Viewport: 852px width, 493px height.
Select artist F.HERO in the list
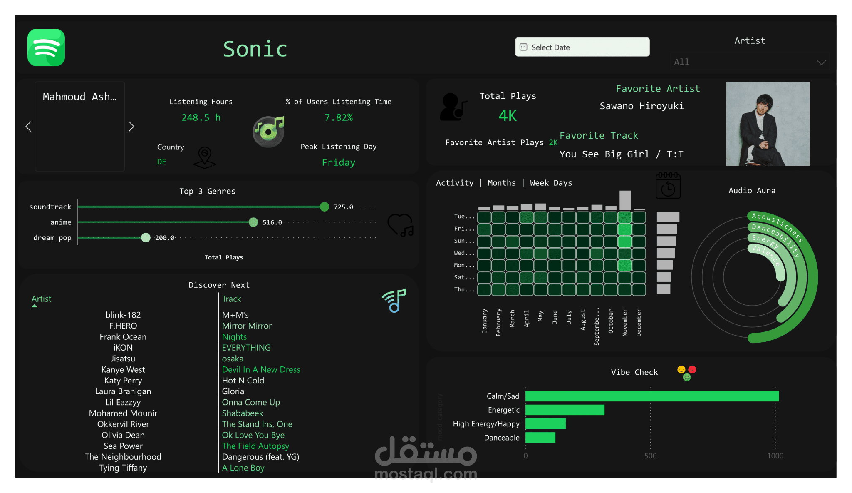point(123,326)
